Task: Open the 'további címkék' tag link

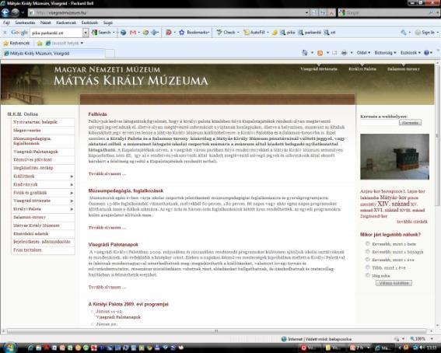Action: 412,222
